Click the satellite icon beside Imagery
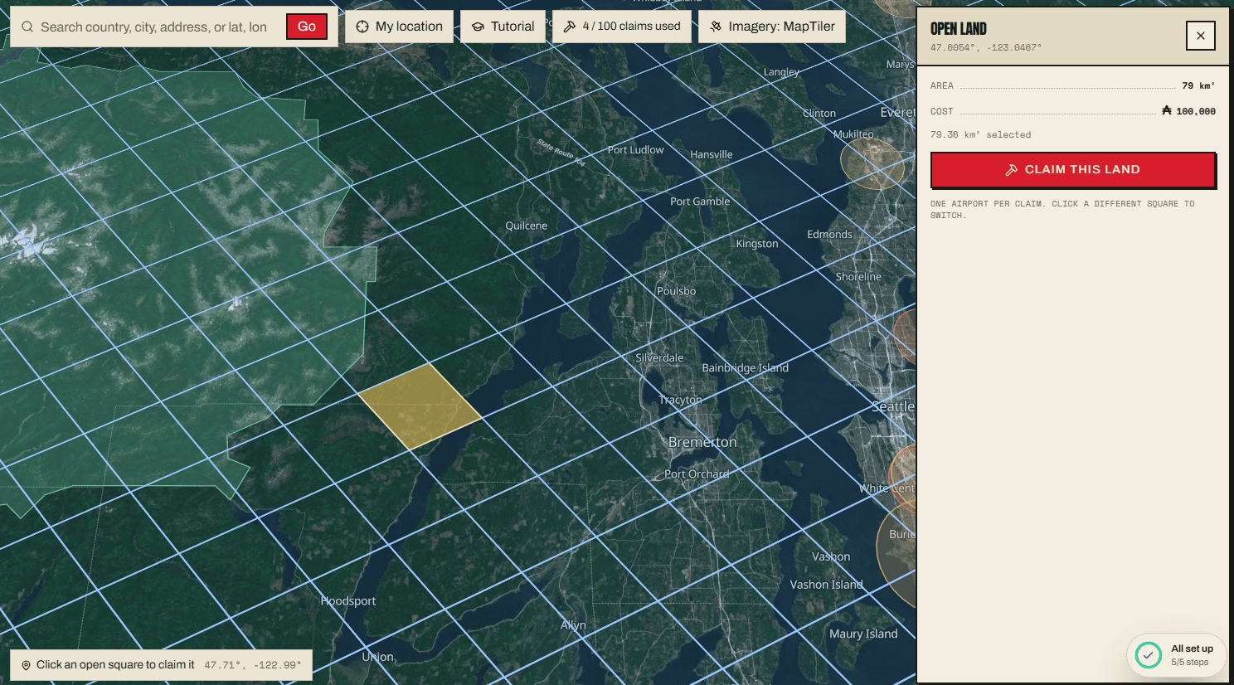 (x=716, y=27)
